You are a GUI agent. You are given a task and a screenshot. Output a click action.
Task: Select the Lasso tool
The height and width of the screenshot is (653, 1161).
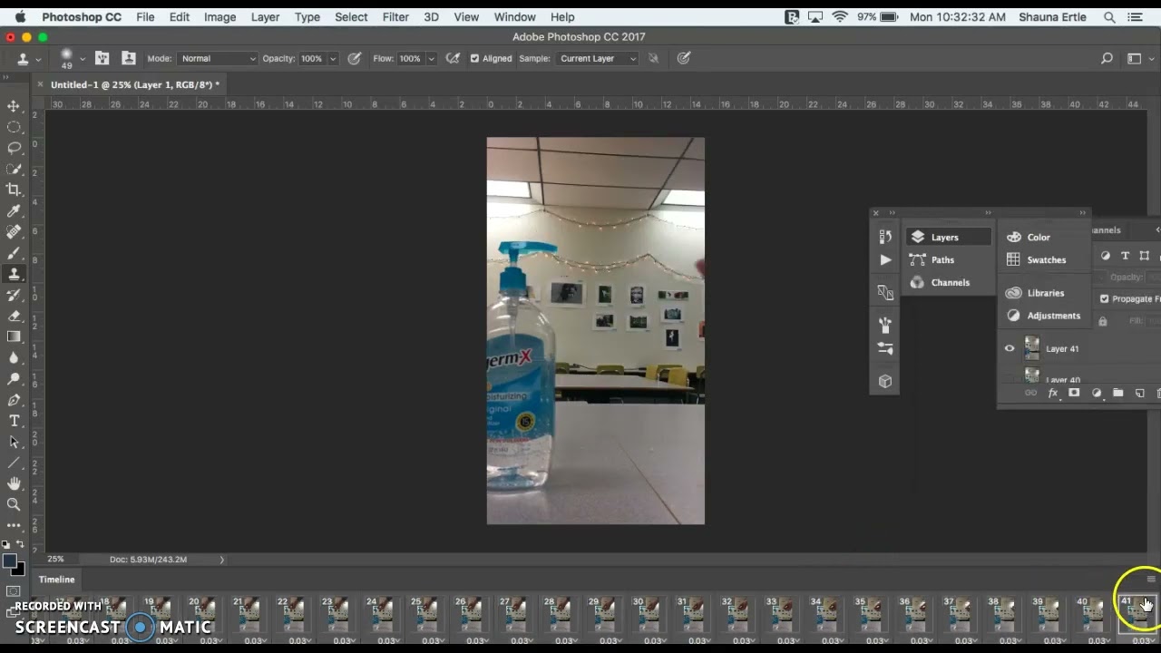[x=14, y=148]
